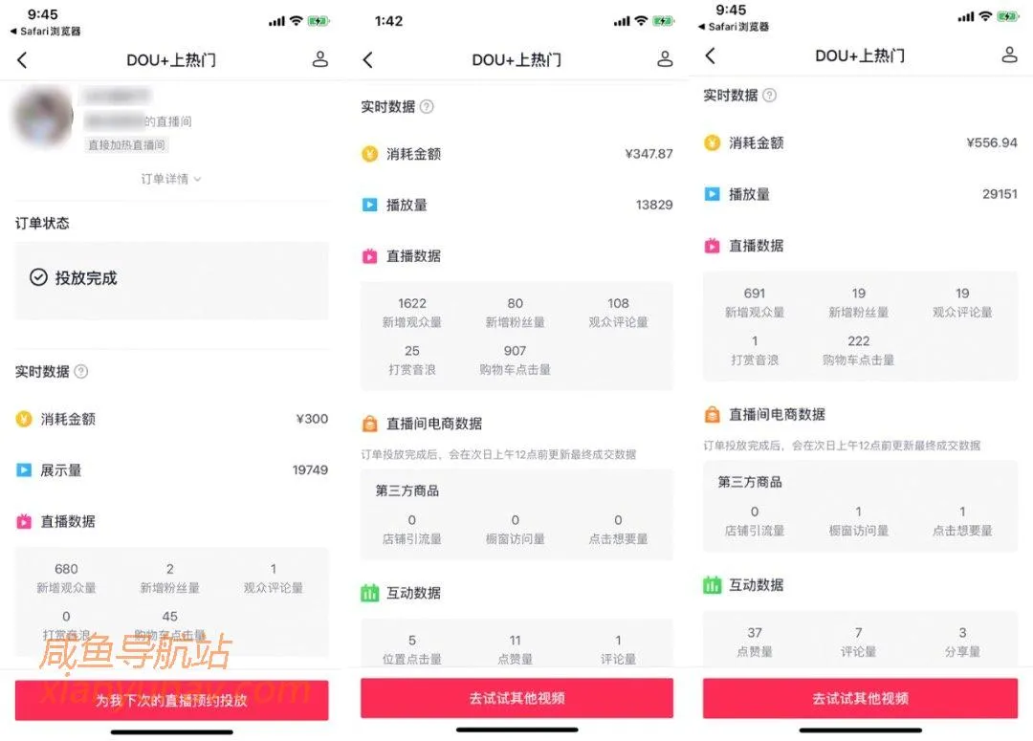
Task: Click the green chart icon beside 互动数据
Action: tap(370, 593)
